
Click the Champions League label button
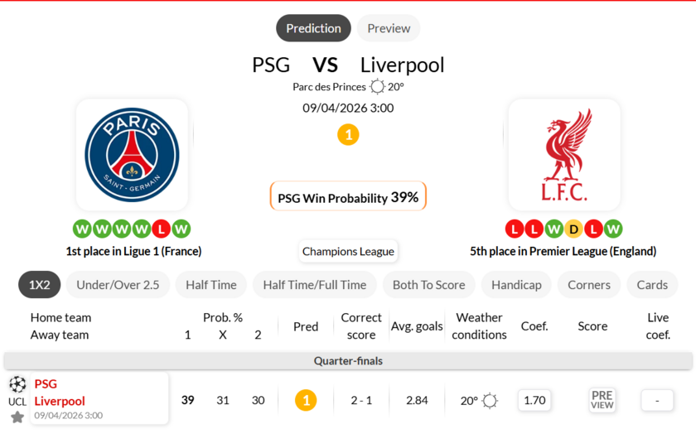(x=348, y=252)
